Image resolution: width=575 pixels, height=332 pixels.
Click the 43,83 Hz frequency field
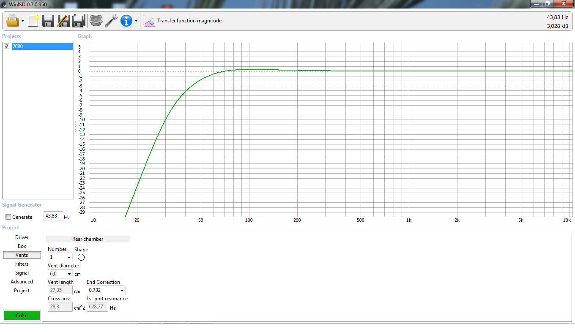[53, 216]
